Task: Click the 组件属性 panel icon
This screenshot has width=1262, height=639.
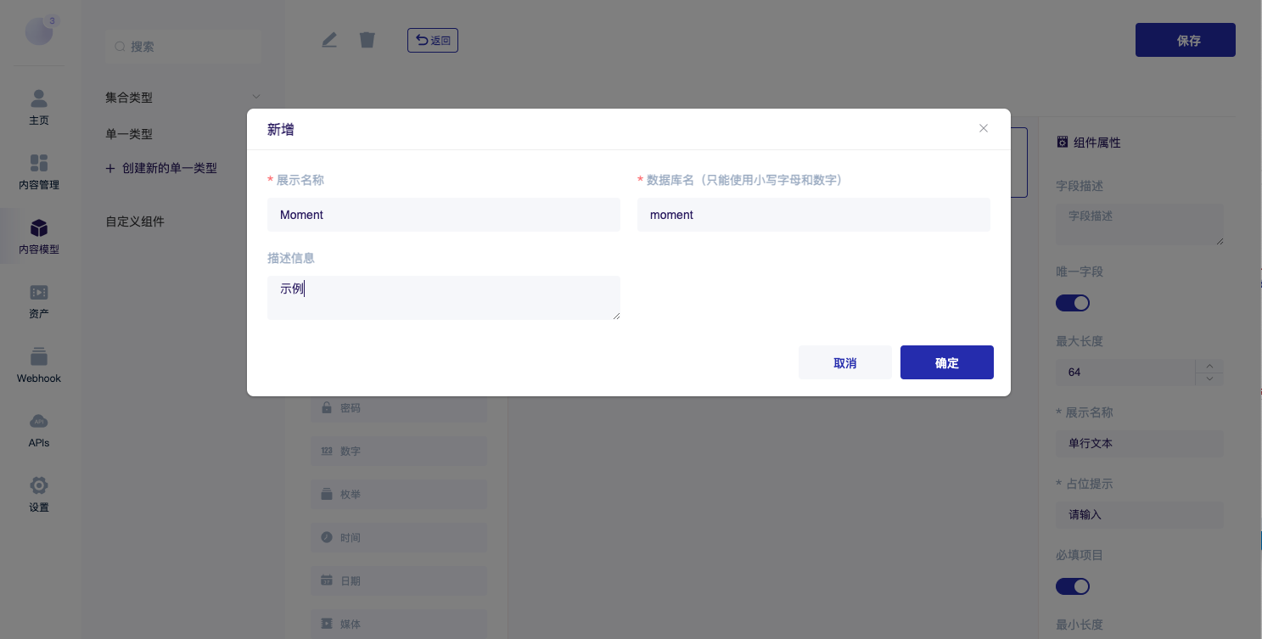Action: tap(1062, 142)
